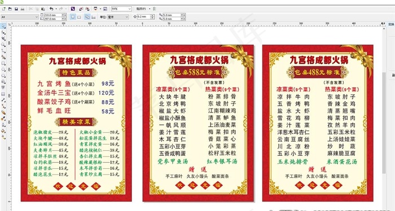Click the Print icon
The width and height of the screenshot is (395, 211).
pos(23,9)
